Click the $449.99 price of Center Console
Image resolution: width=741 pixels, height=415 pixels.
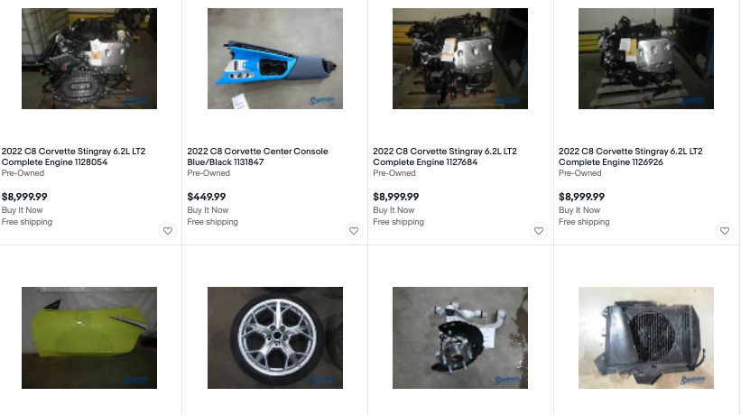(207, 197)
